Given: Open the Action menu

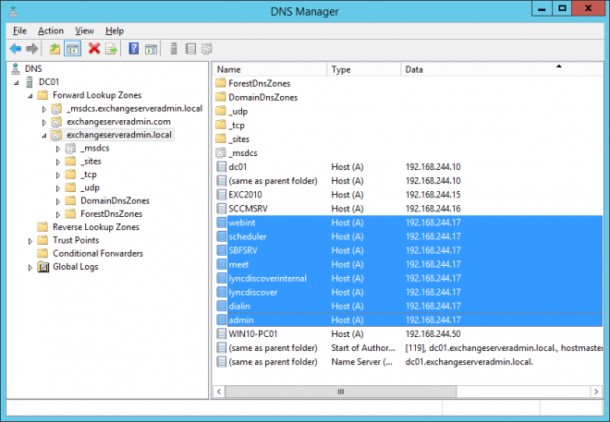Looking at the screenshot, I should point(51,30).
